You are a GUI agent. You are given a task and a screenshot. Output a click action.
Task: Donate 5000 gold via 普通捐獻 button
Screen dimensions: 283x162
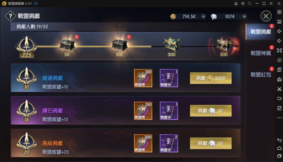tap(211, 78)
